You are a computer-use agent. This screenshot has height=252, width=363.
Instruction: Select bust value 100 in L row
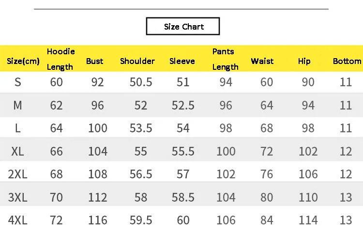[98, 128]
